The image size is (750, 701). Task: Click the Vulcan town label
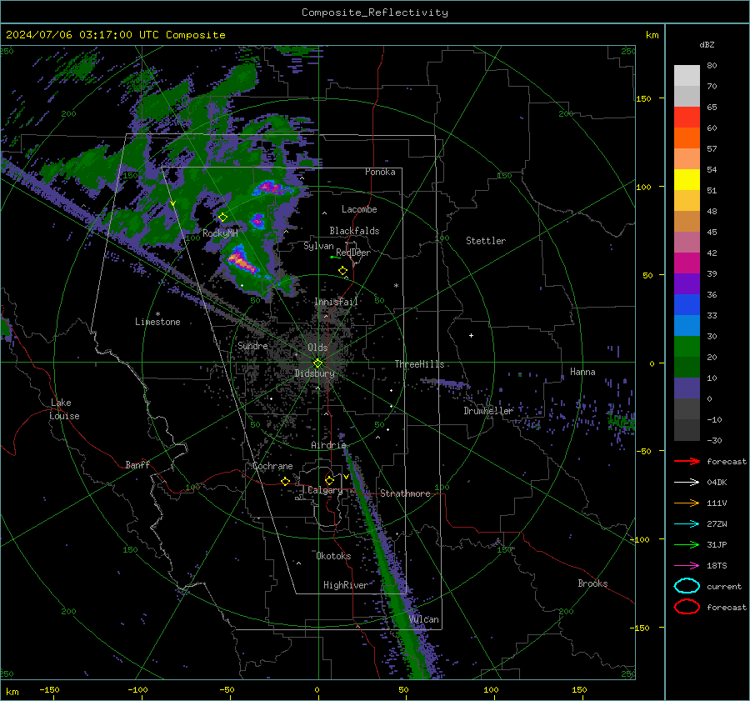click(424, 619)
